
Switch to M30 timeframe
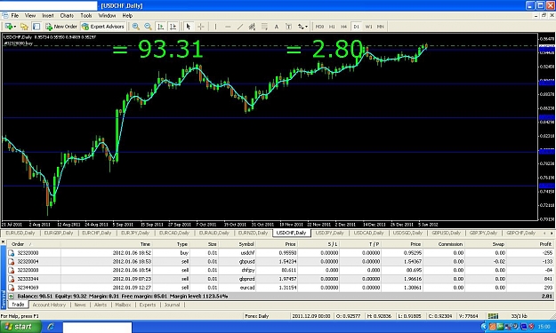(319, 27)
